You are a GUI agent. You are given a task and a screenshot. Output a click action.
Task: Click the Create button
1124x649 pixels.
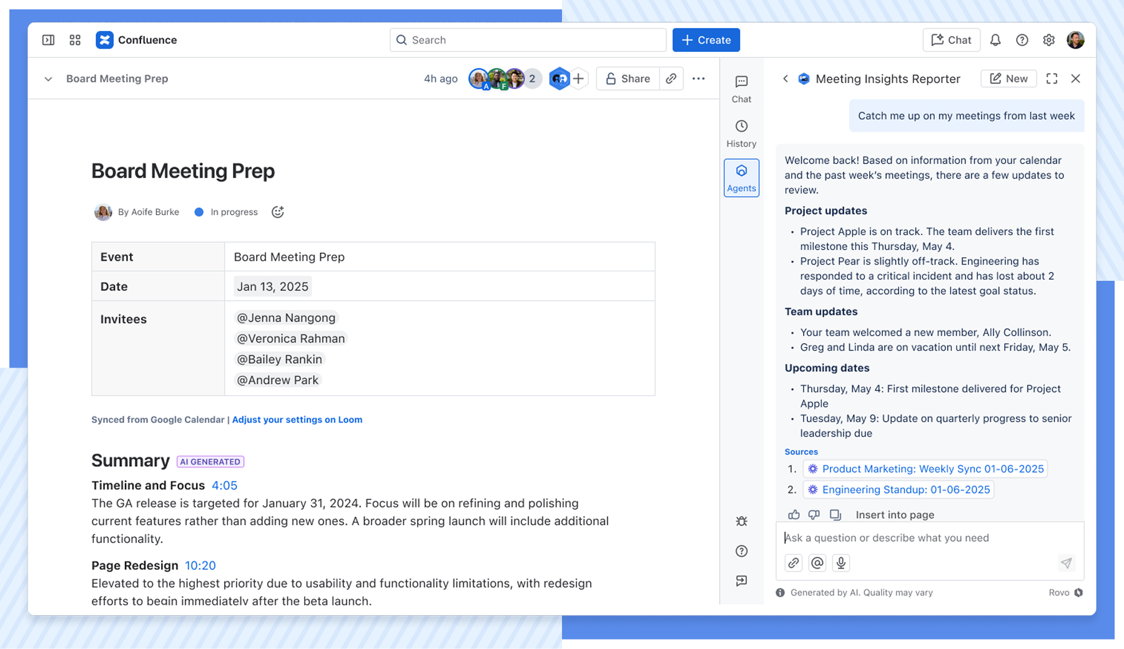point(706,40)
